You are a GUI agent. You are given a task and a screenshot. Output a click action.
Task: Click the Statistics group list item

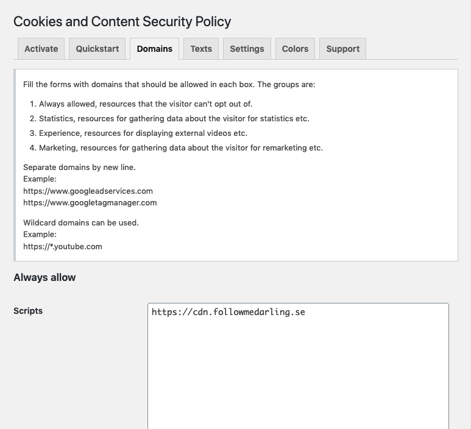coord(174,118)
